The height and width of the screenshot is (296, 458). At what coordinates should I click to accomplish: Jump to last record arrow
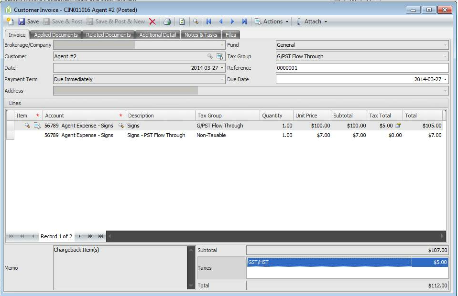coord(244,21)
